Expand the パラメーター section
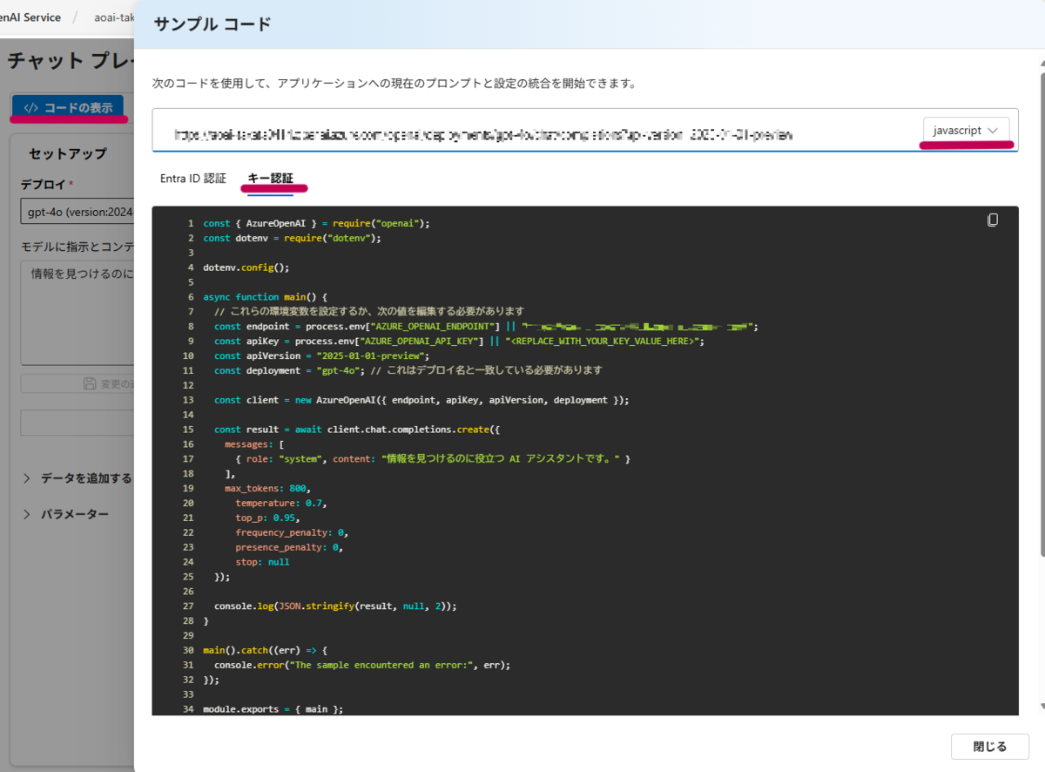The height and width of the screenshot is (772, 1045). (x=65, y=514)
